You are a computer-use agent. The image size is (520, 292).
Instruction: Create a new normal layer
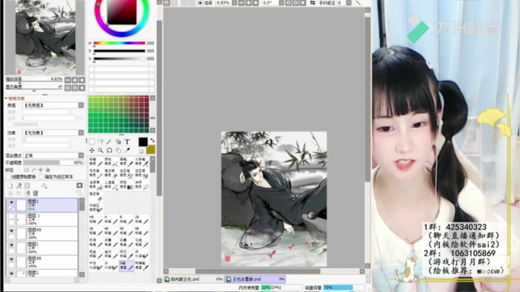point(10,186)
